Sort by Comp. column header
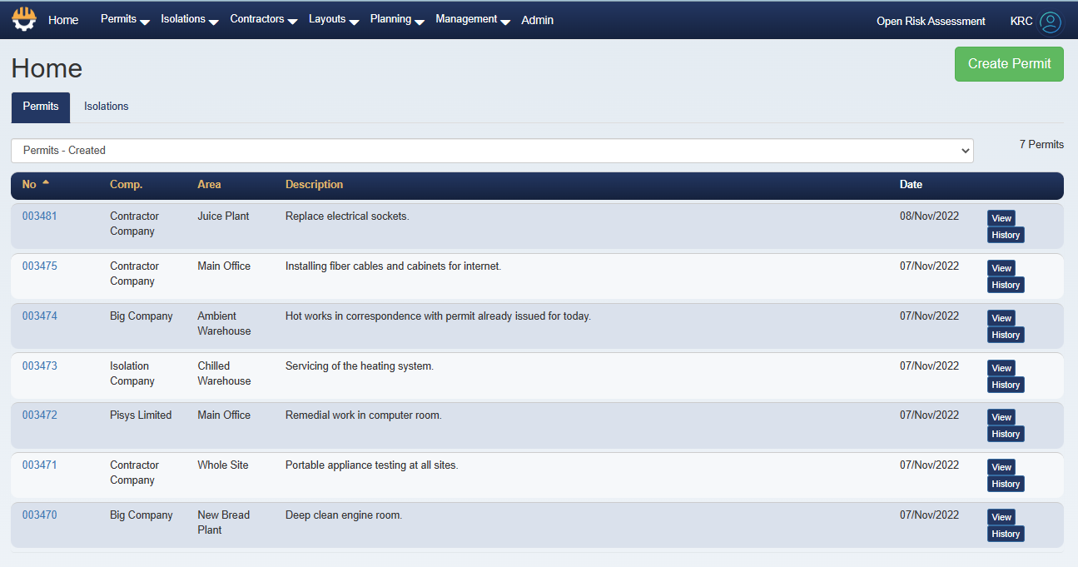This screenshot has width=1078, height=567. point(127,185)
